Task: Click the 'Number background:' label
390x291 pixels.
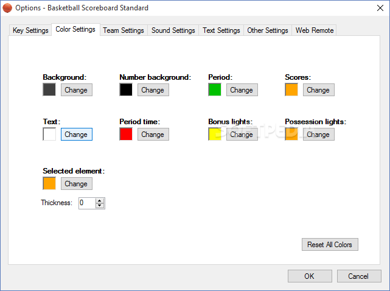Action: click(155, 77)
